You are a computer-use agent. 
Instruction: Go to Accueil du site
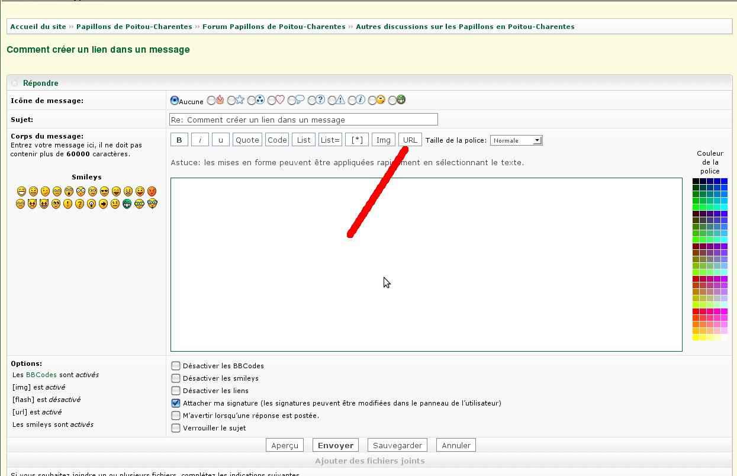point(38,27)
